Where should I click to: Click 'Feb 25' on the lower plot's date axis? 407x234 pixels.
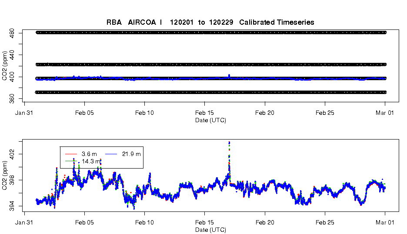(325, 223)
